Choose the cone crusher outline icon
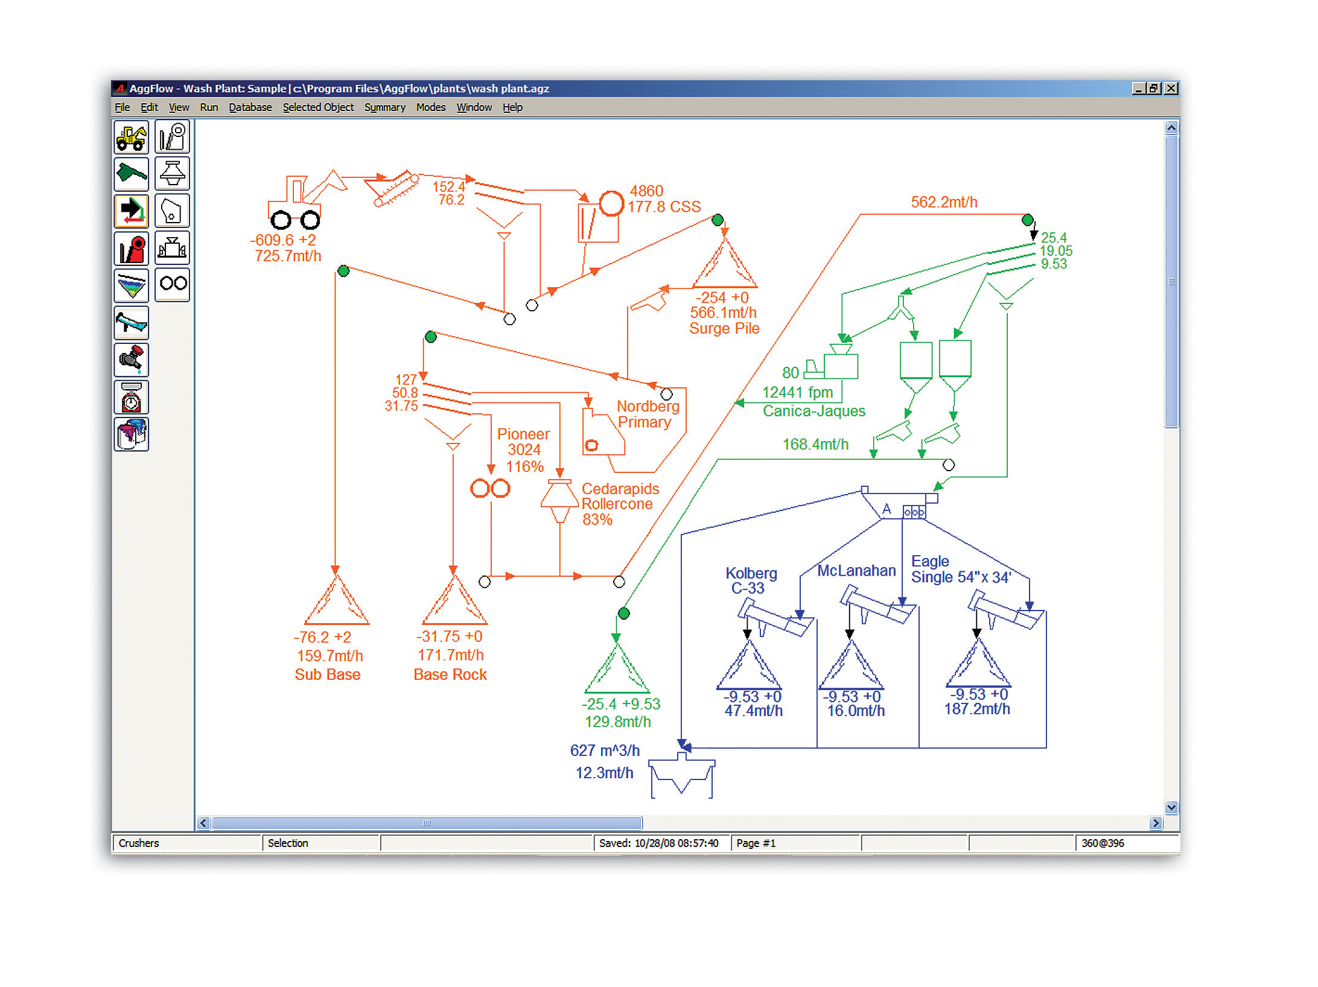This screenshot has height=987, width=1318. (173, 174)
